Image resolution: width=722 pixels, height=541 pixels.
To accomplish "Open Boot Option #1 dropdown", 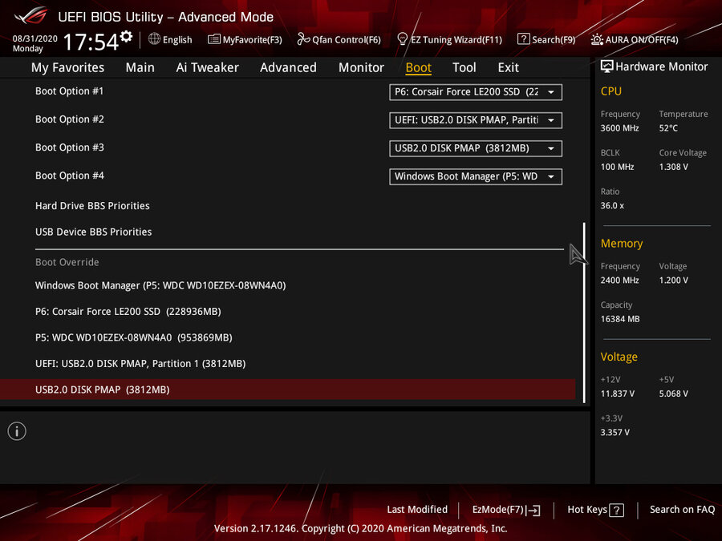I will 476,92.
